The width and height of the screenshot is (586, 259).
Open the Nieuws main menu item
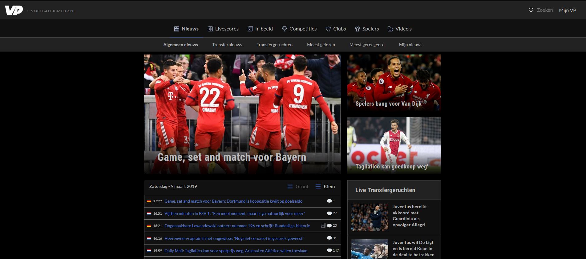[x=186, y=29]
